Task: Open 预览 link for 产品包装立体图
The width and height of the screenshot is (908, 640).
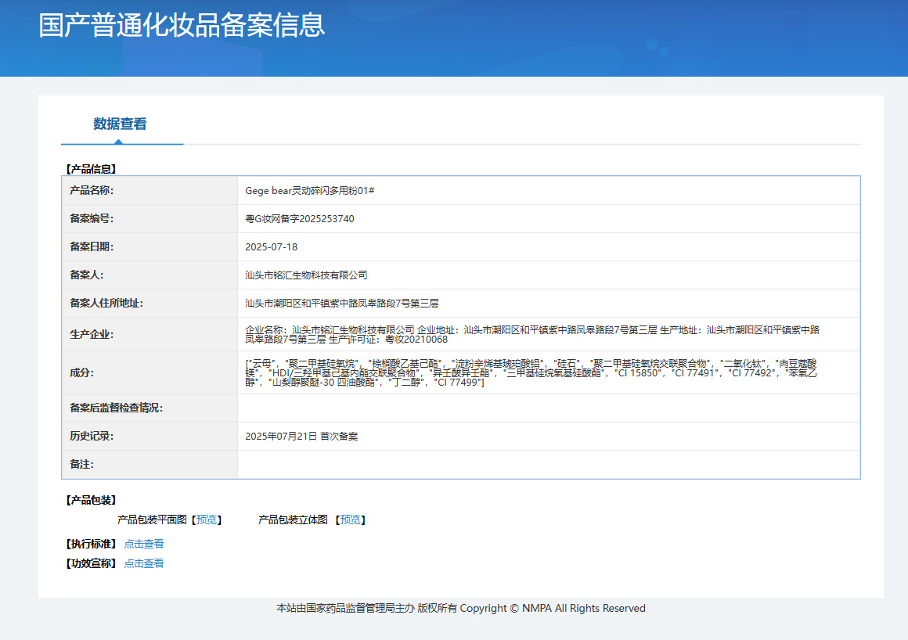Action: point(350,520)
